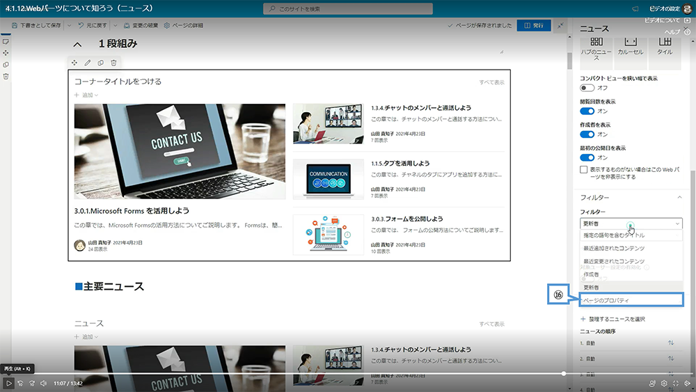Open the COMMUNICATION laptop thumbnail
696x392 pixels.
pyautogui.click(x=329, y=180)
